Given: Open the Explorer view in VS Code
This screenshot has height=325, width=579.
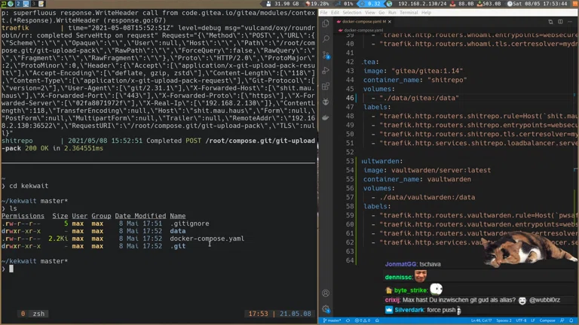Looking at the screenshot, I should (x=326, y=23).
